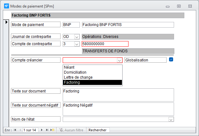This screenshot has width=199, height=136.
Task: Click the Compte créancier label
Action: (x=36, y=60)
